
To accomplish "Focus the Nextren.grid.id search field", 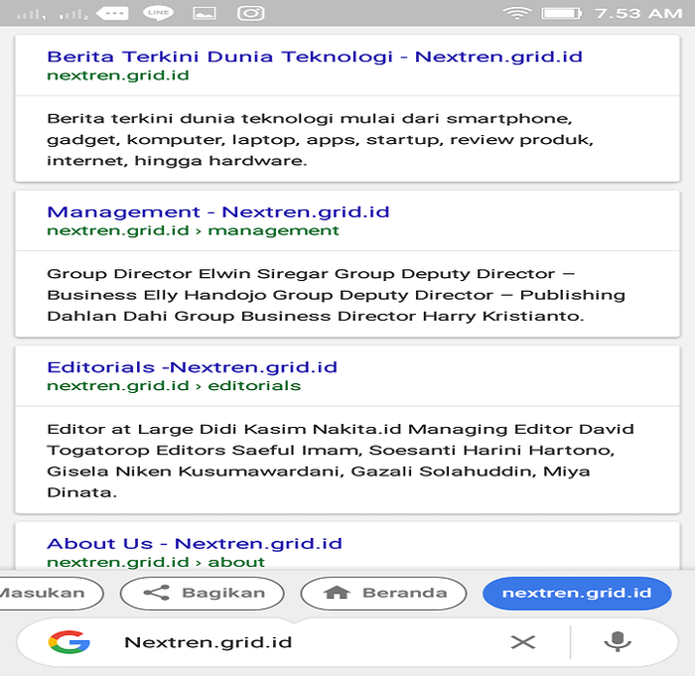I will (x=306, y=642).
